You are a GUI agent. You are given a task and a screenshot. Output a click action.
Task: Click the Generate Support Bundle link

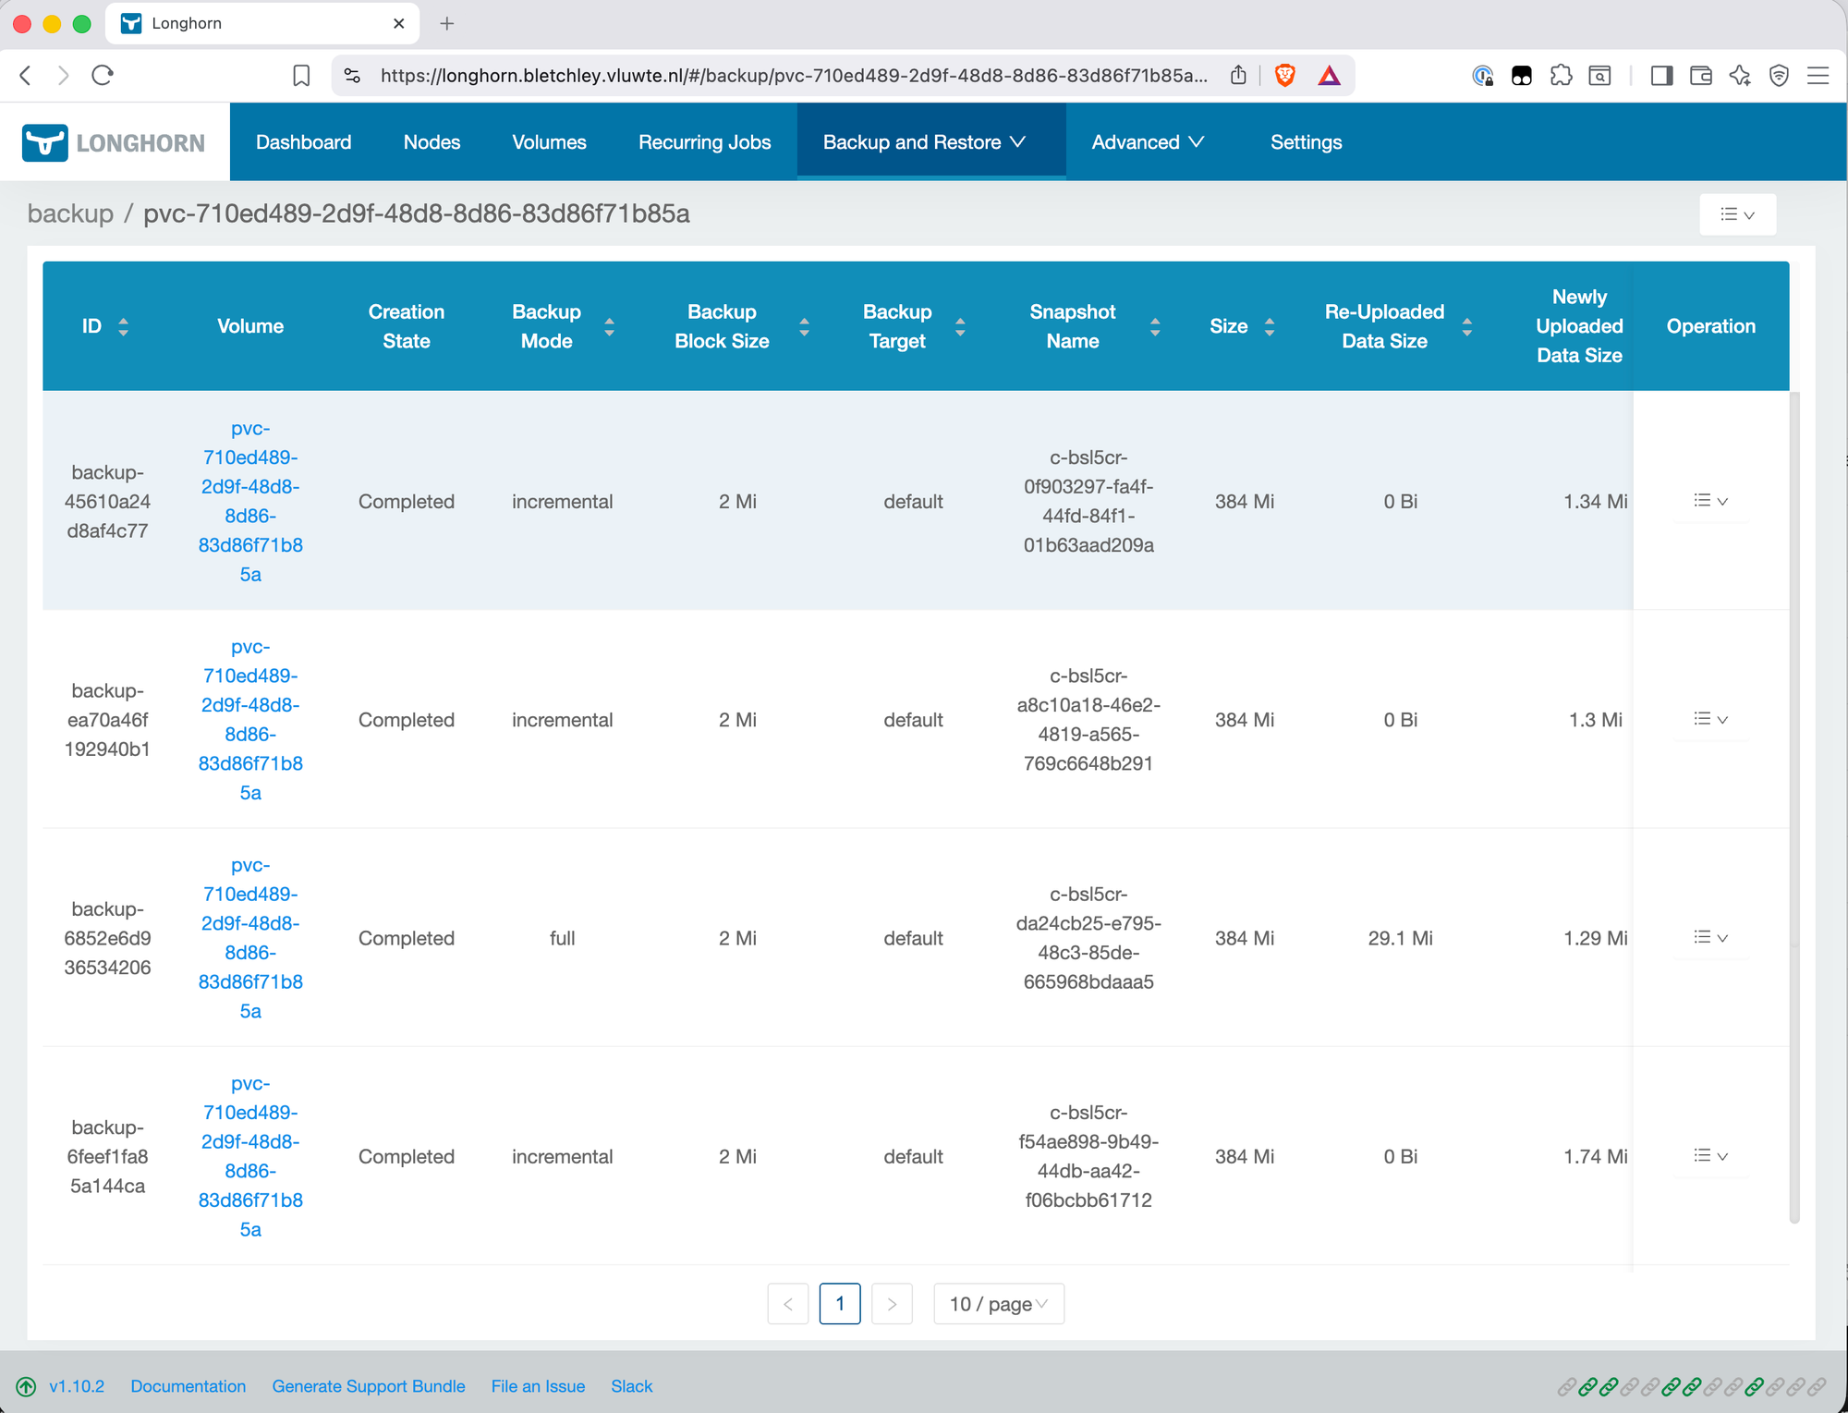368,1386
